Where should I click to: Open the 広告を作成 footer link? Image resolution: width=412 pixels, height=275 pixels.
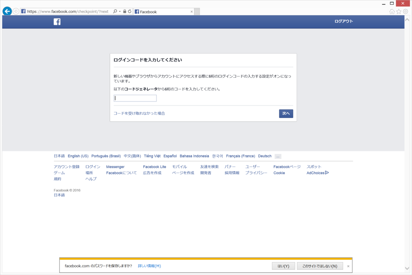pos(152,173)
